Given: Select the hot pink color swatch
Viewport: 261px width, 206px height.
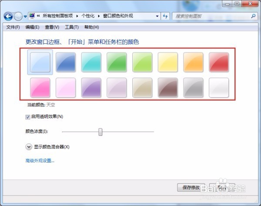Looking at the screenshot, I should 40,88.
